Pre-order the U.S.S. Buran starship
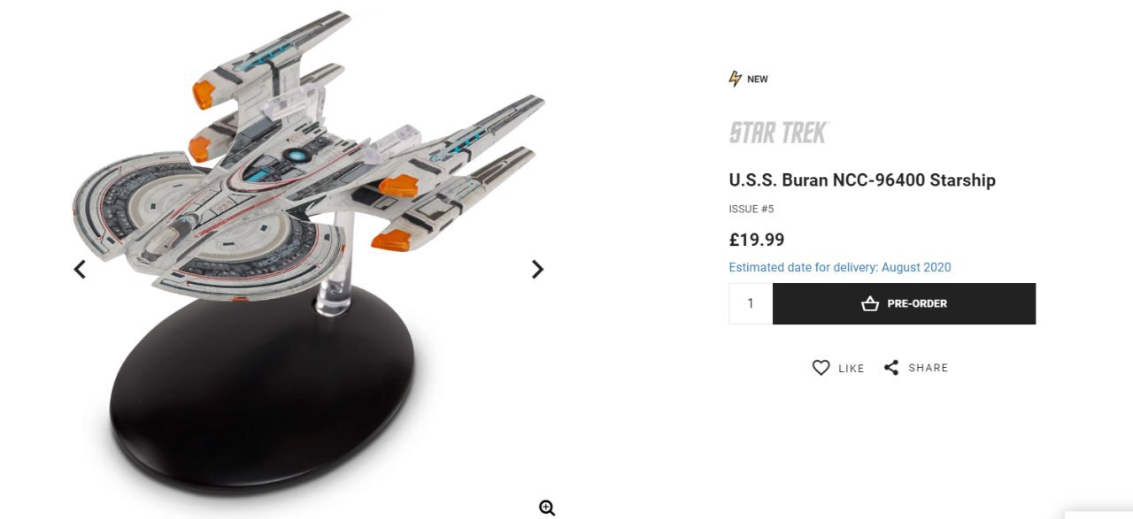1133x519 pixels. point(904,303)
